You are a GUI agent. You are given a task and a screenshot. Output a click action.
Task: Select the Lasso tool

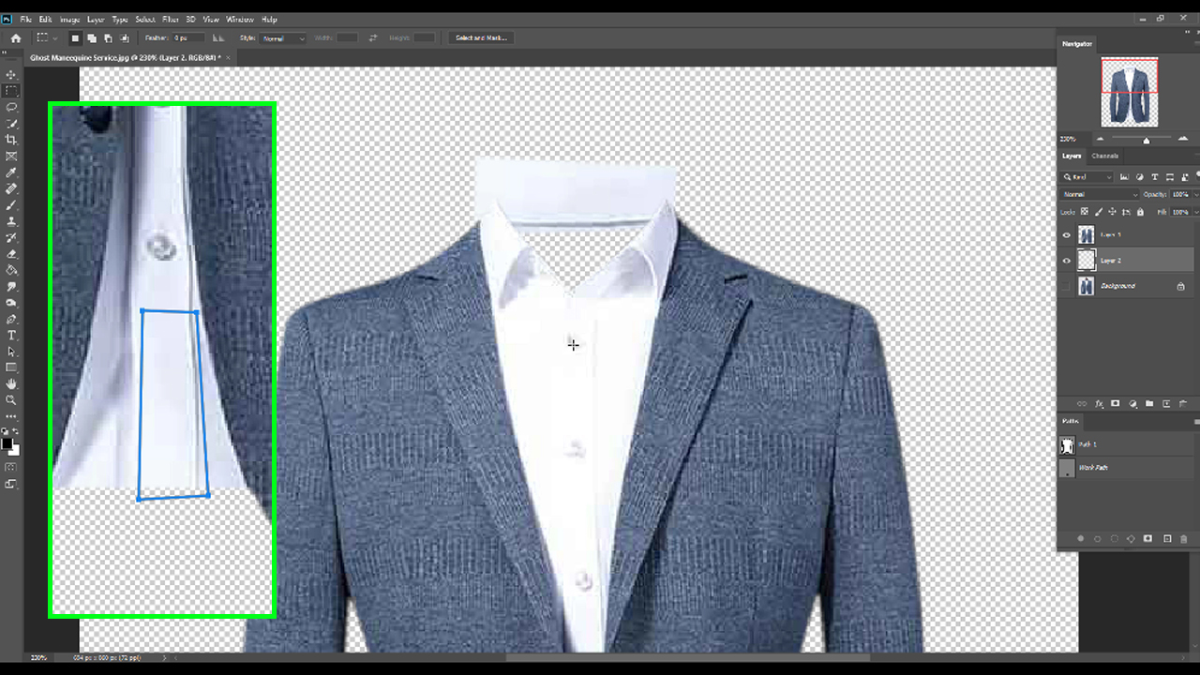[x=11, y=107]
